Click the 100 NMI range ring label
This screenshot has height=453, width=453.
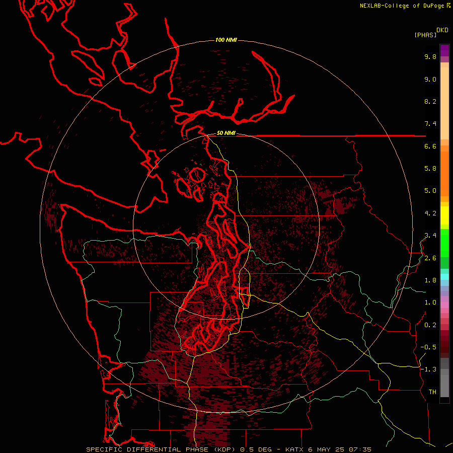click(226, 40)
